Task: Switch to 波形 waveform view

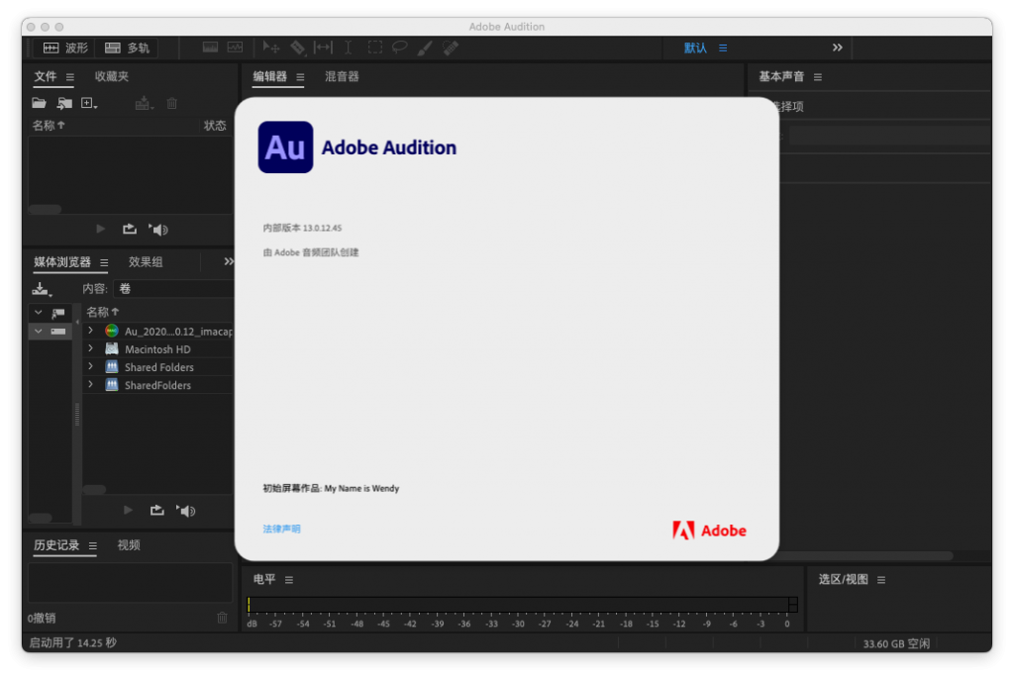Action: (65, 48)
